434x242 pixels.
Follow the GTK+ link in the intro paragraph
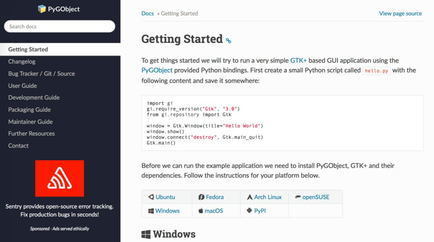coord(299,60)
